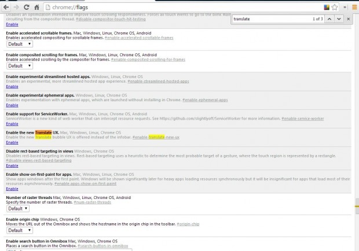The height and width of the screenshot is (251, 359).
Task: Open #enable-apps-show-on-first-paint anchor link
Action: (85, 183)
